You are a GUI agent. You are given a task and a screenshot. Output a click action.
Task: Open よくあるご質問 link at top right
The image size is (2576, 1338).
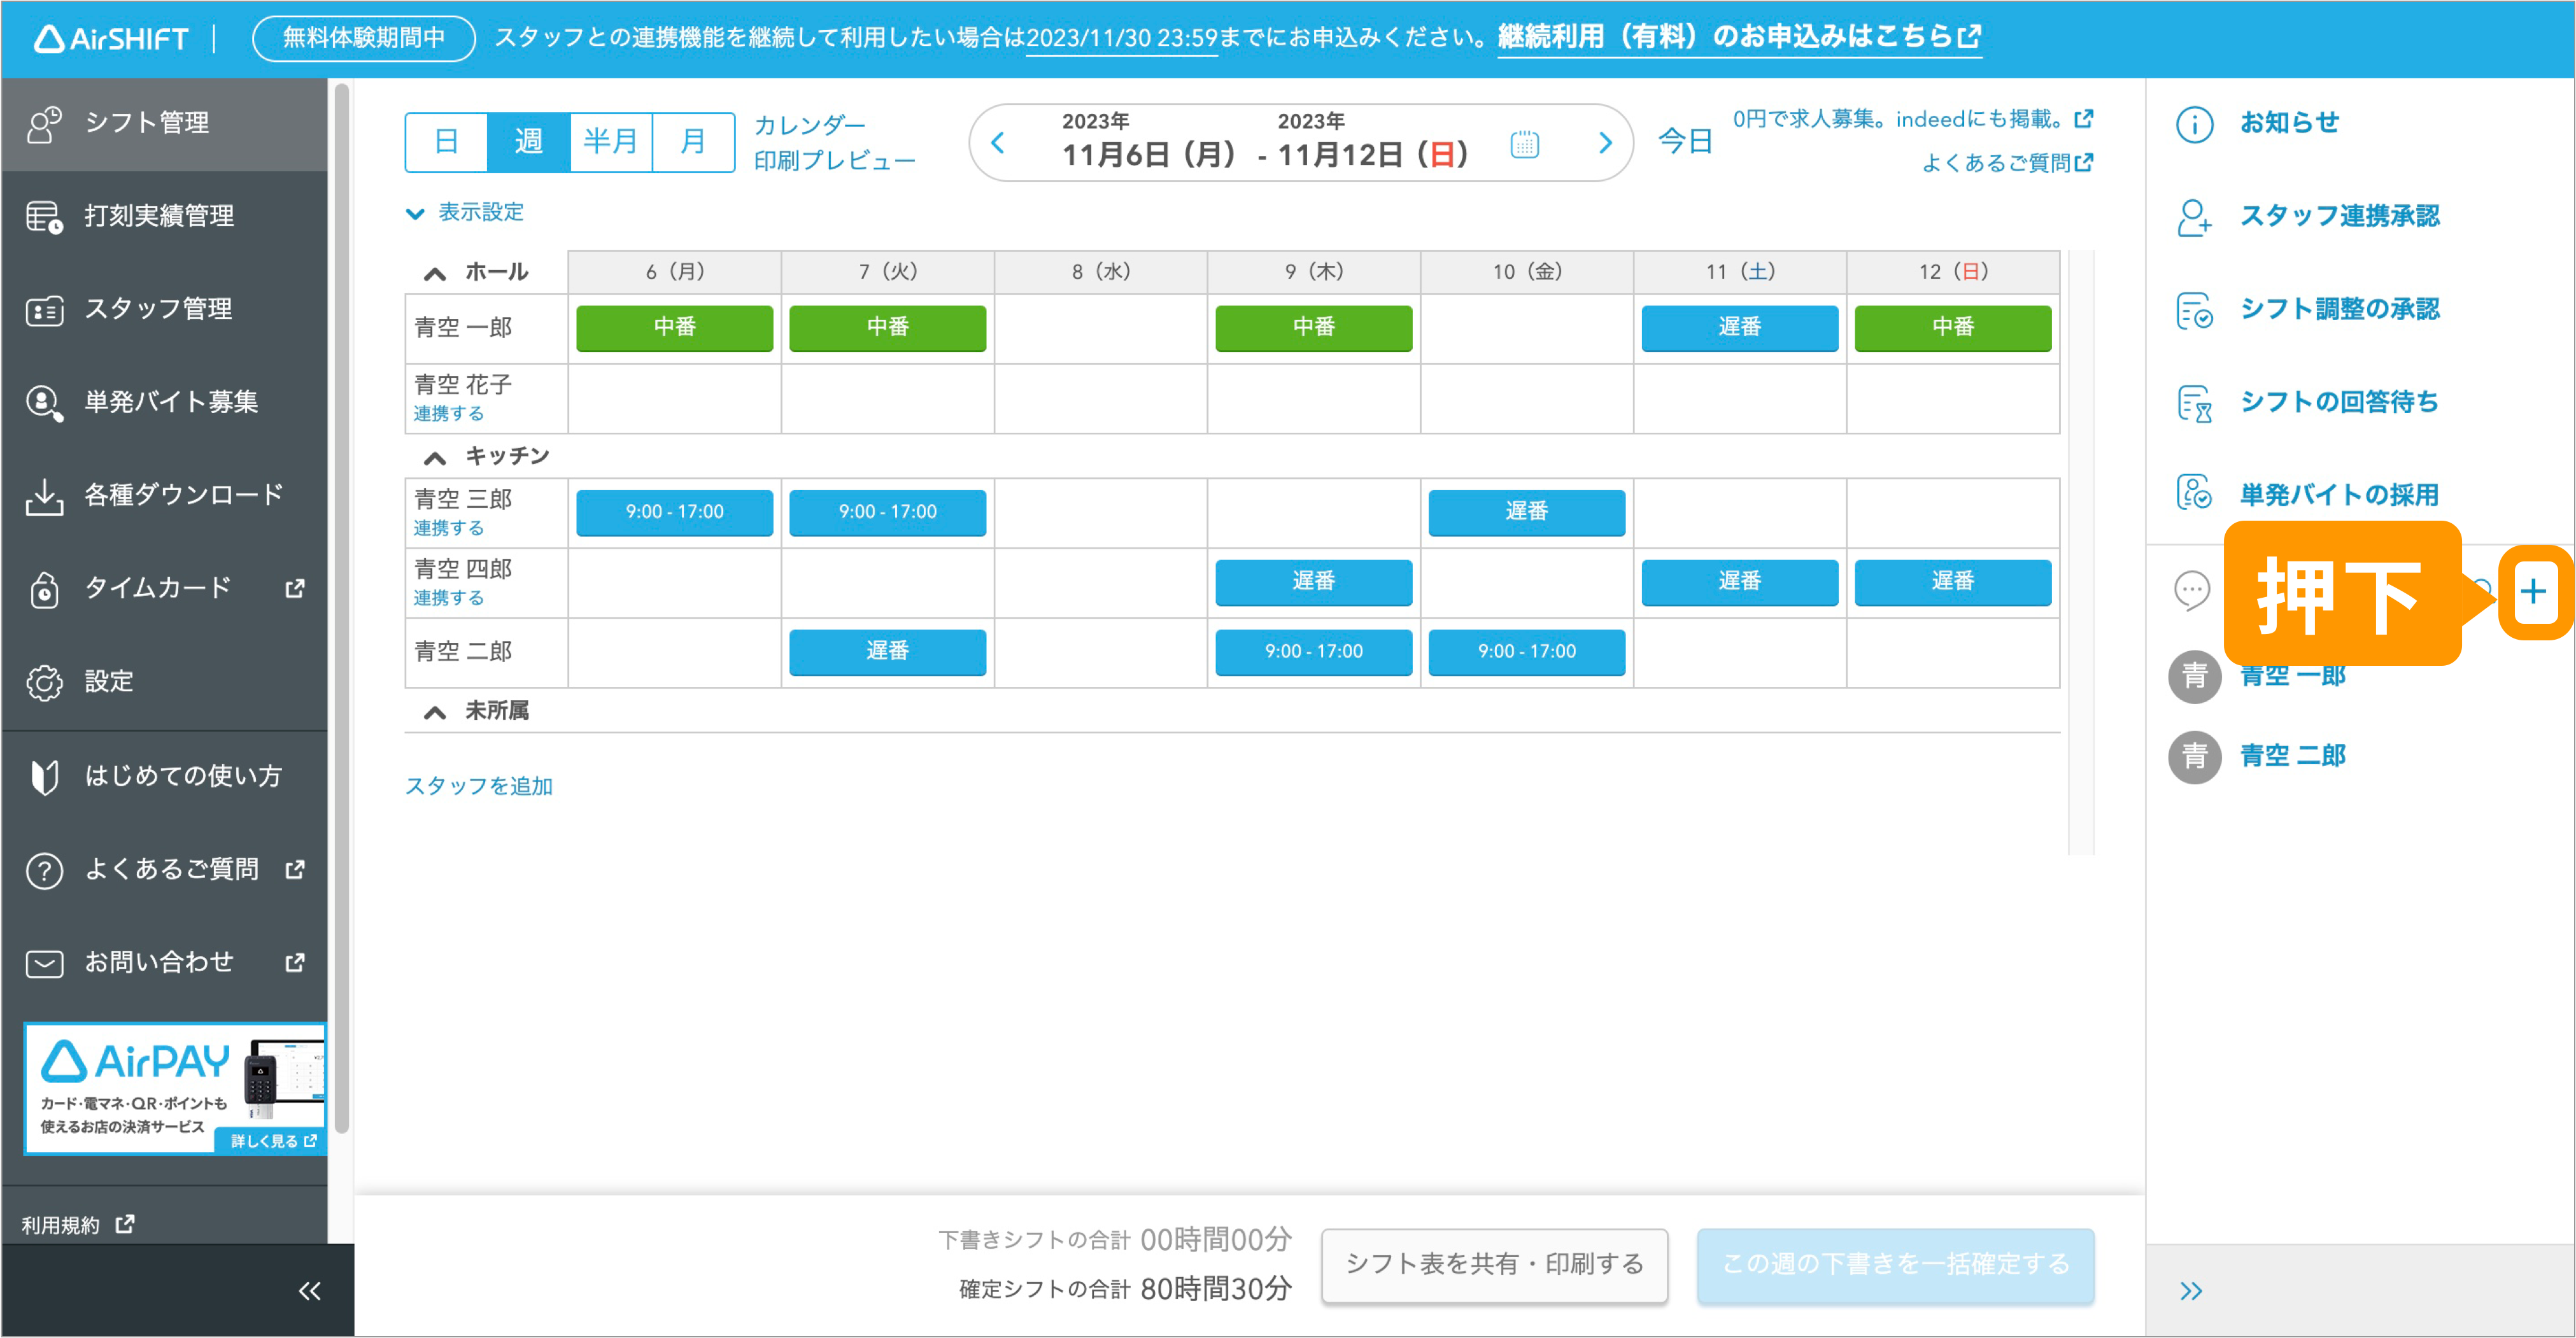pos(2007,163)
